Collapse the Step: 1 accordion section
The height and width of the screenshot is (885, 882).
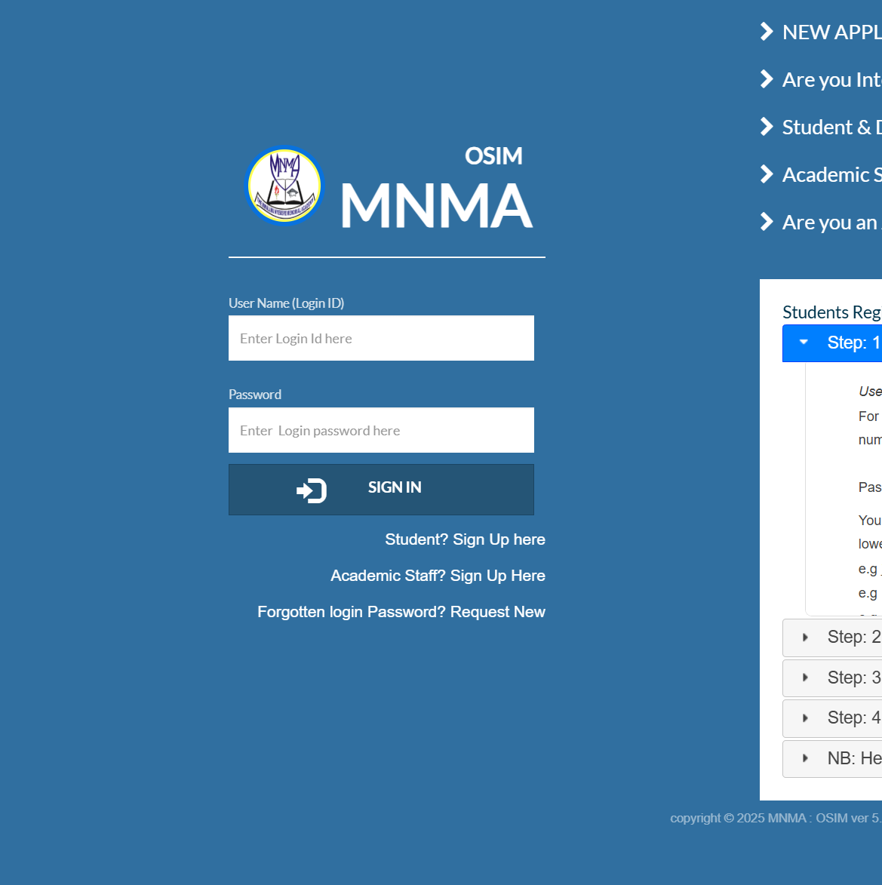pyautogui.click(x=831, y=343)
